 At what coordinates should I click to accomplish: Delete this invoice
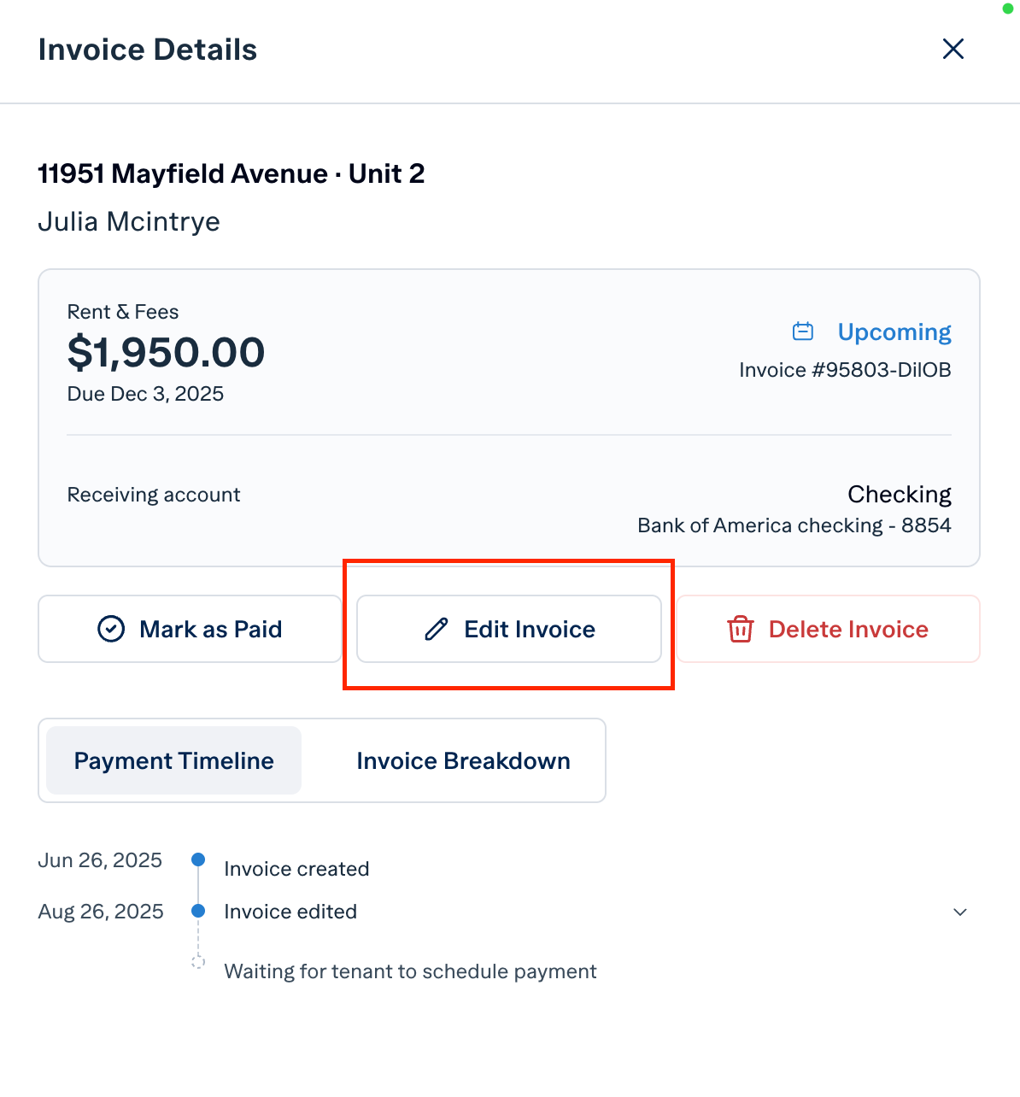(x=829, y=629)
